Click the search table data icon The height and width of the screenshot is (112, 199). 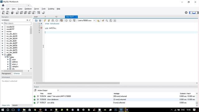[39, 12]
